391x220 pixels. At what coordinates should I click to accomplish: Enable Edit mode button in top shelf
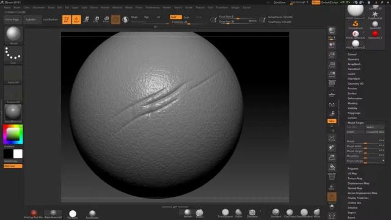click(x=67, y=20)
